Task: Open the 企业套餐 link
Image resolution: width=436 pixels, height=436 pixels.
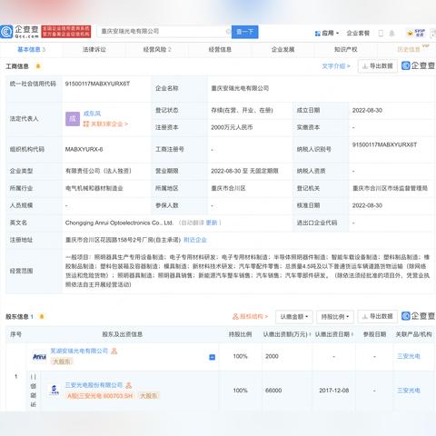Action: [358, 34]
